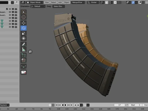Open the Add menu
Viewport: 148px width, 111px height.
(x=60, y=2)
